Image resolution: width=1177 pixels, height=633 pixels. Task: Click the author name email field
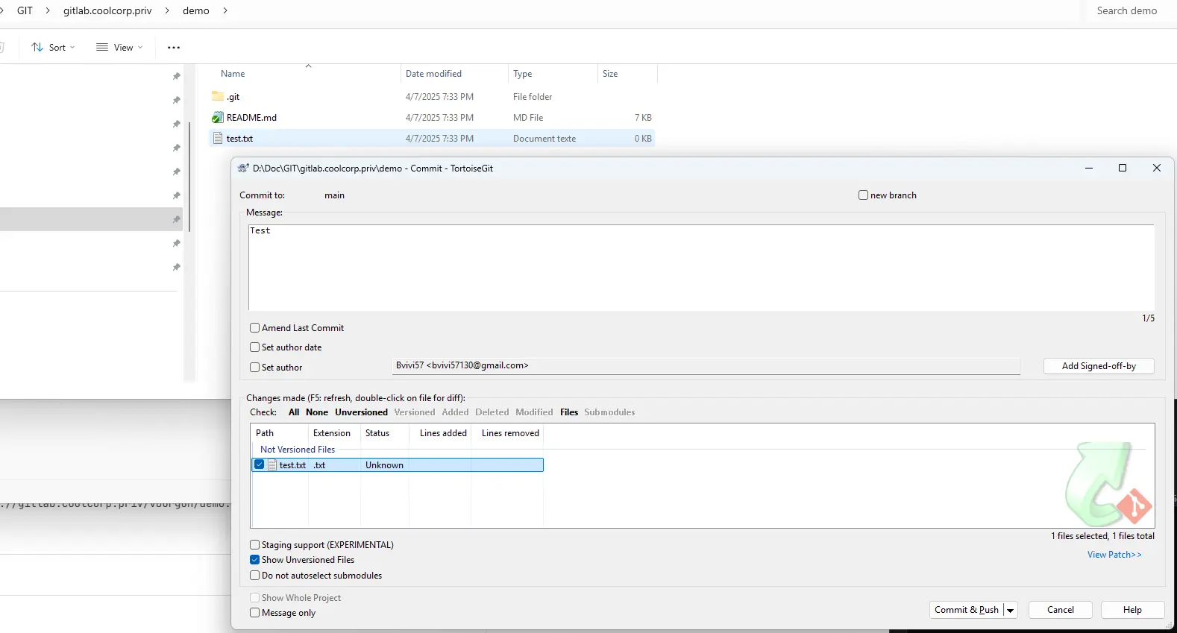tap(706, 366)
